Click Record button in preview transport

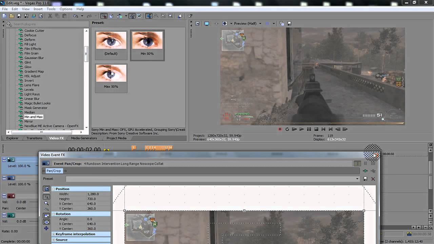click(280, 129)
